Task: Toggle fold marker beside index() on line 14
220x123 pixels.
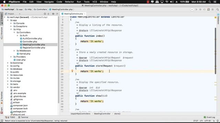Action: click(x=69, y=36)
